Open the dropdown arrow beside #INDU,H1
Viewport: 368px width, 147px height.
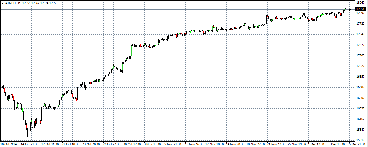[x=3, y=3]
